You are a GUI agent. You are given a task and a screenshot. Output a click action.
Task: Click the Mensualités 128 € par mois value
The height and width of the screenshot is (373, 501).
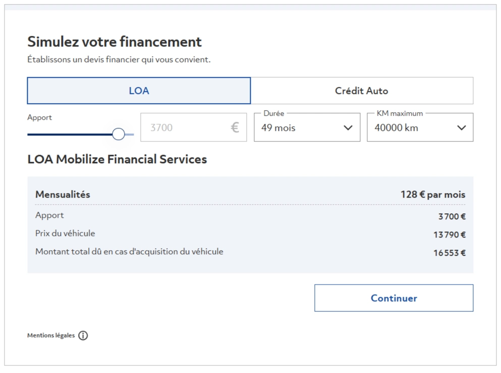coord(433,195)
